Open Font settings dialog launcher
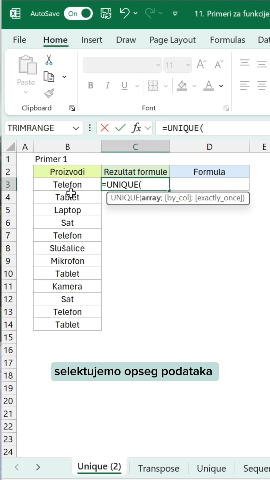 [x=226, y=108]
